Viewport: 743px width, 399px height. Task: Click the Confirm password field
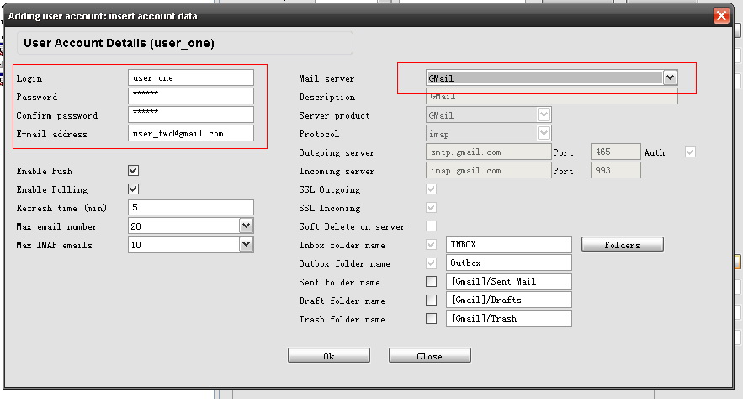pyautogui.click(x=191, y=114)
